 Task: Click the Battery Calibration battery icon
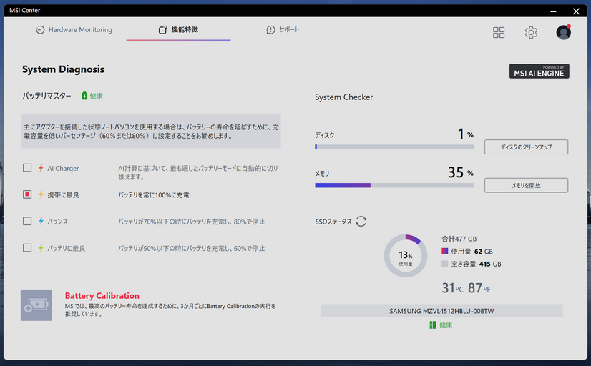coord(36,305)
